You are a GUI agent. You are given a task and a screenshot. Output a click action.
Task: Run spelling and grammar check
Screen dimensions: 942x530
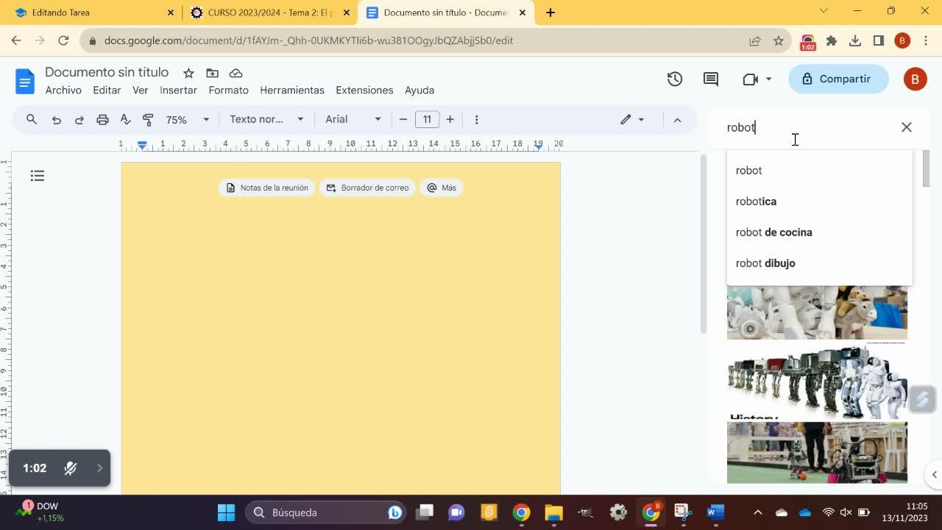125,119
